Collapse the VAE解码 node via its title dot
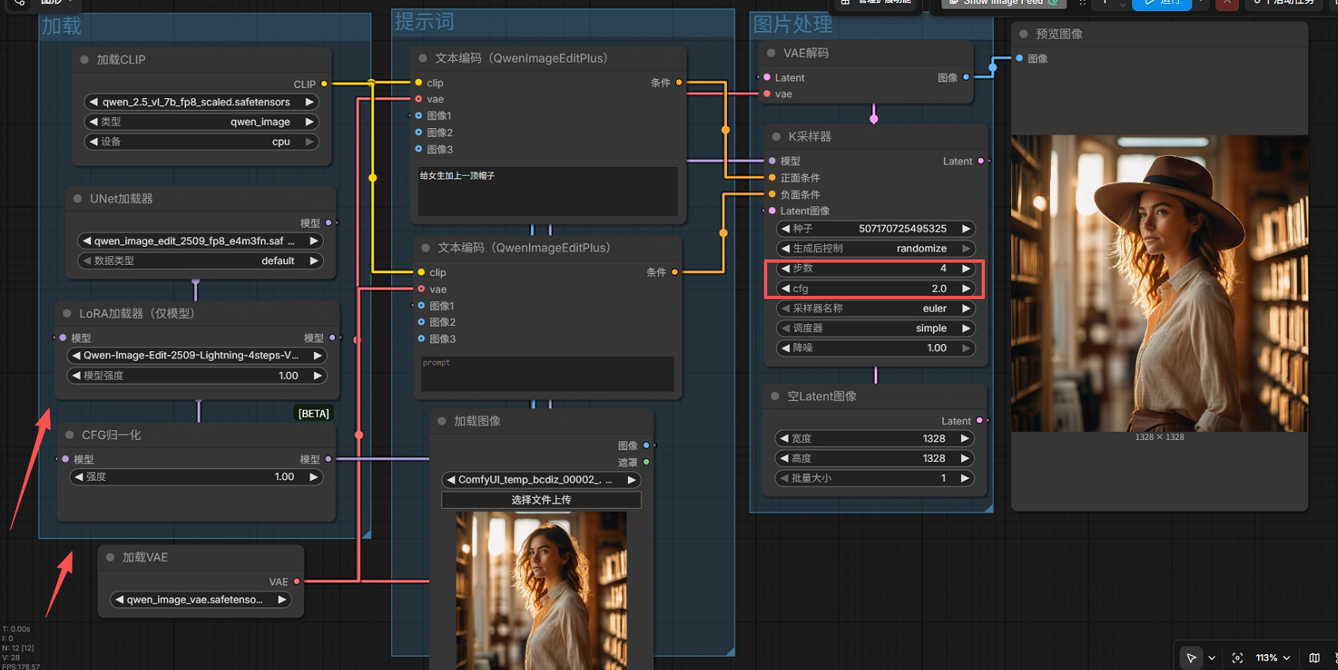This screenshot has width=1338, height=670. (771, 53)
